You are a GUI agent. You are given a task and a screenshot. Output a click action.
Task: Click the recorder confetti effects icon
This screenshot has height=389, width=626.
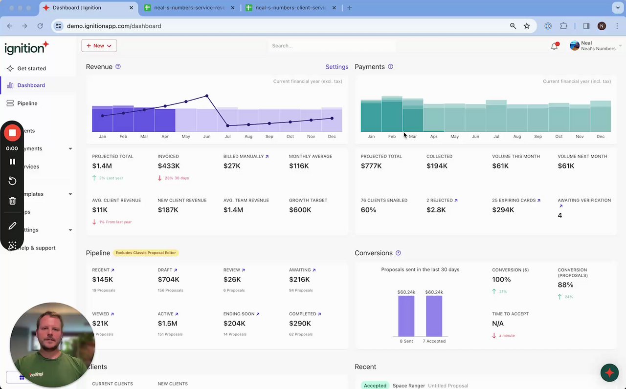click(12, 245)
